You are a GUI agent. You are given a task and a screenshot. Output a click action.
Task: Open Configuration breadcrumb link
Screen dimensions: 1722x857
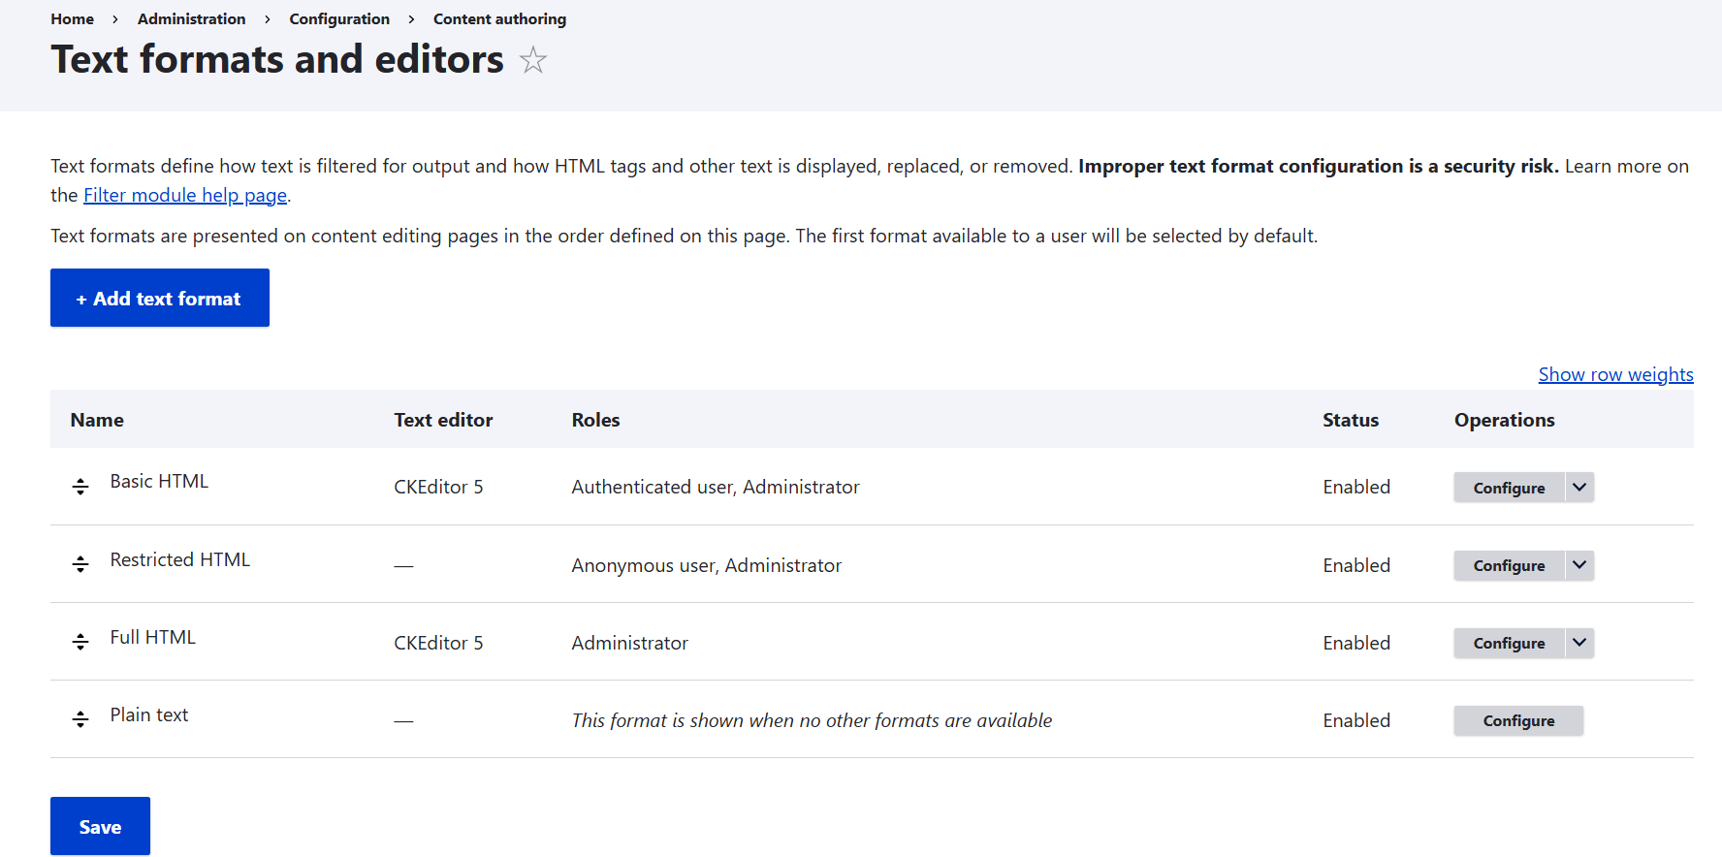tap(339, 18)
